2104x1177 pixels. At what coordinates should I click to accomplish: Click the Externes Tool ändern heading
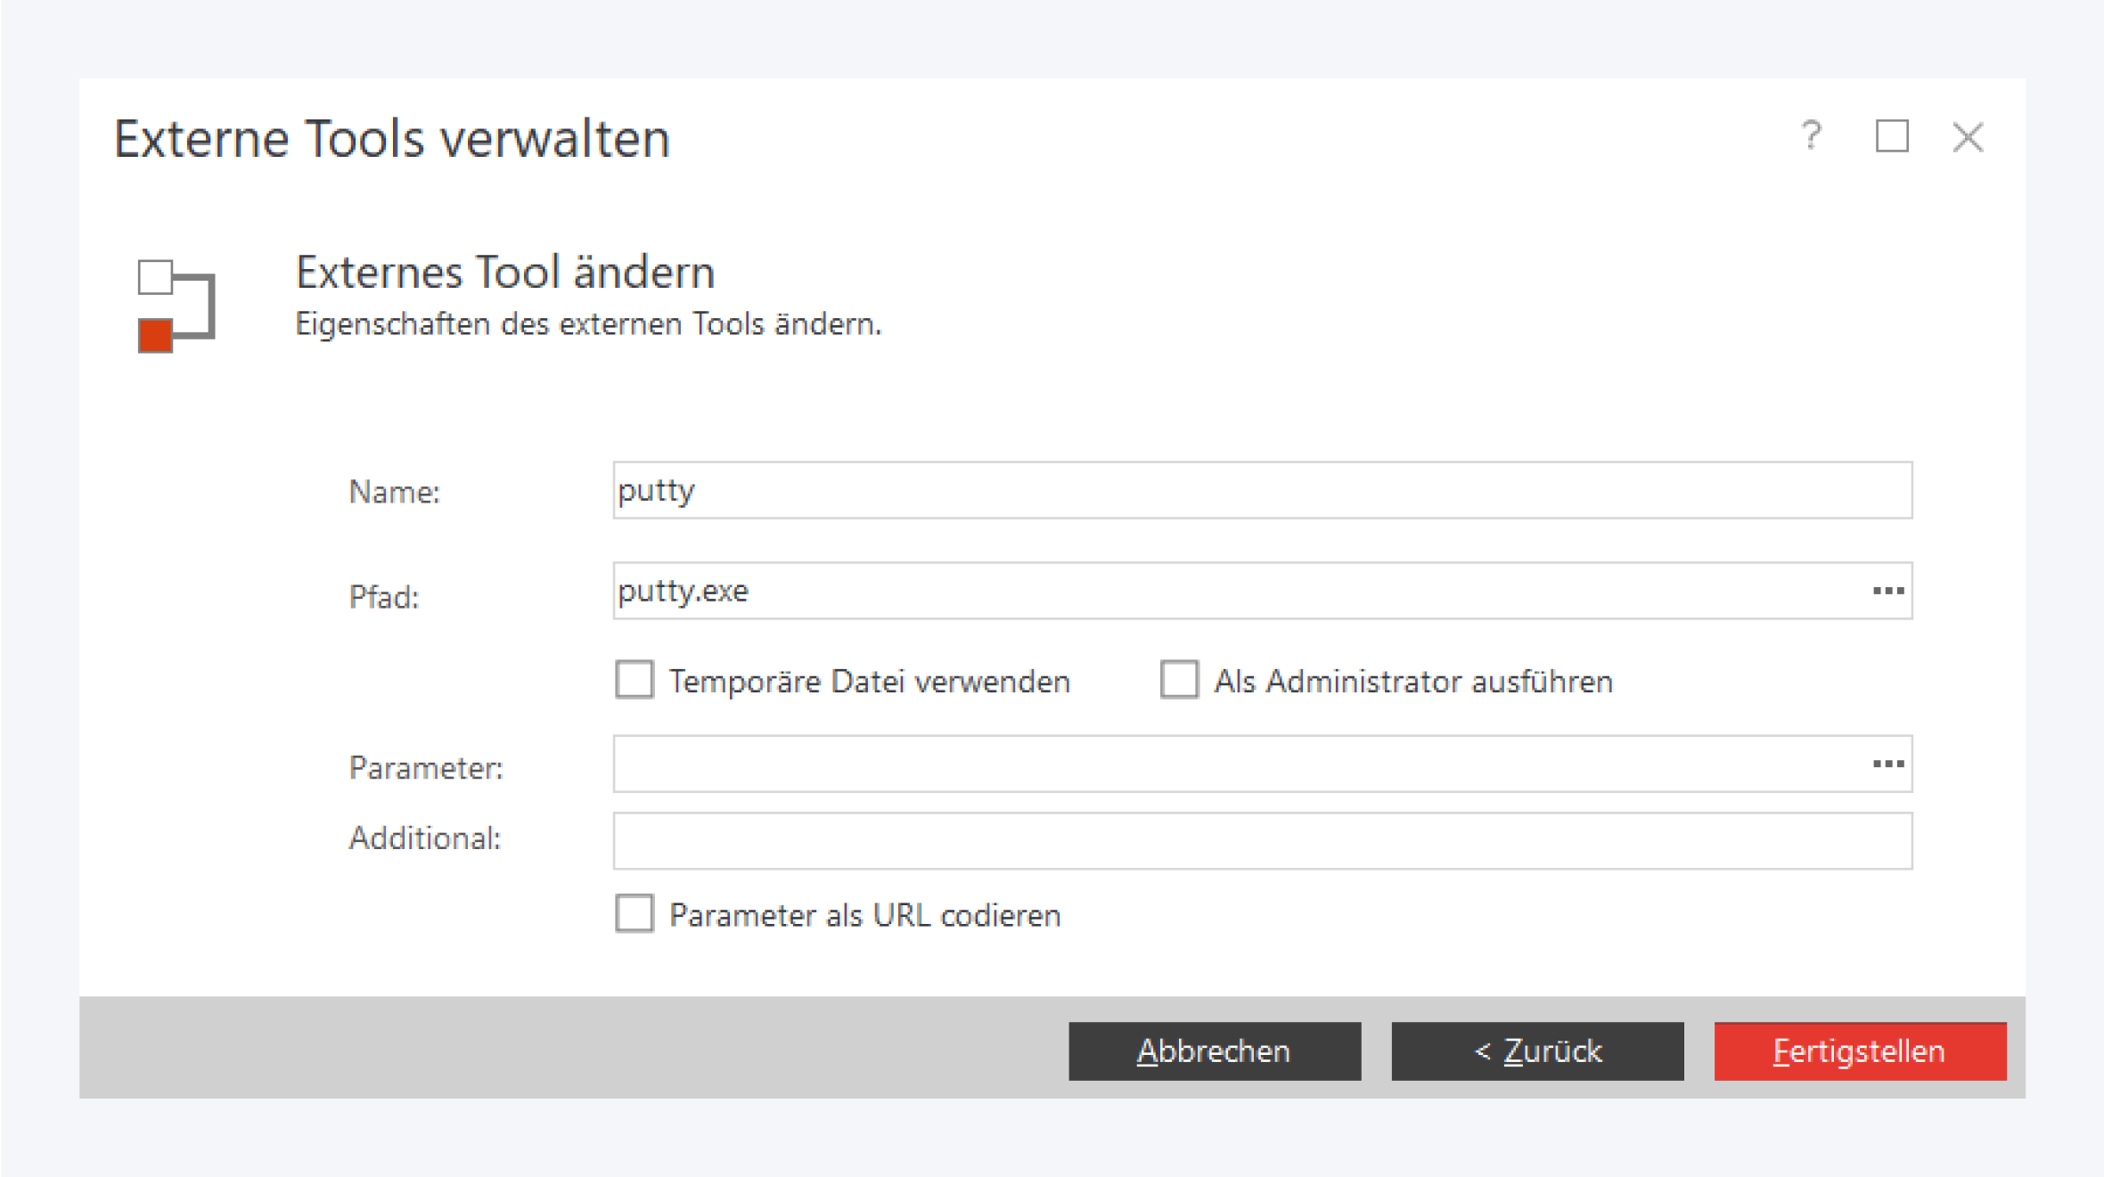pos(504,272)
